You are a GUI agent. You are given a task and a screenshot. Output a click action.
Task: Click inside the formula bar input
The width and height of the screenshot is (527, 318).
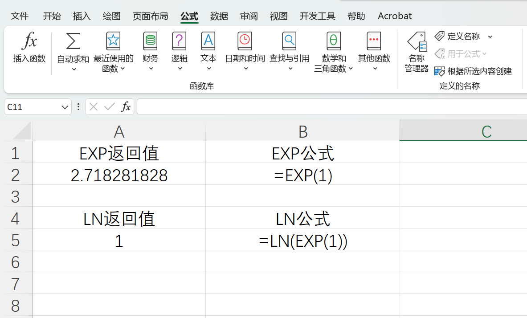point(332,107)
